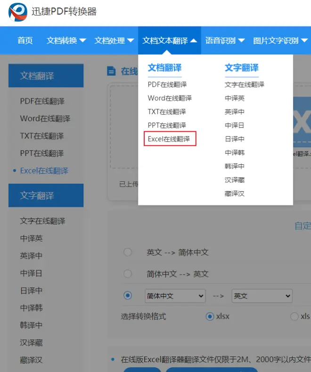
Task: Expand the 文档处理 dropdown menu
Action: pyautogui.click(x=114, y=40)
